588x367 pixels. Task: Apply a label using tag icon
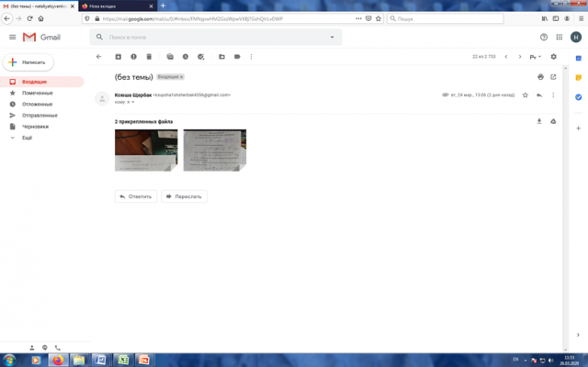(237, 57)
